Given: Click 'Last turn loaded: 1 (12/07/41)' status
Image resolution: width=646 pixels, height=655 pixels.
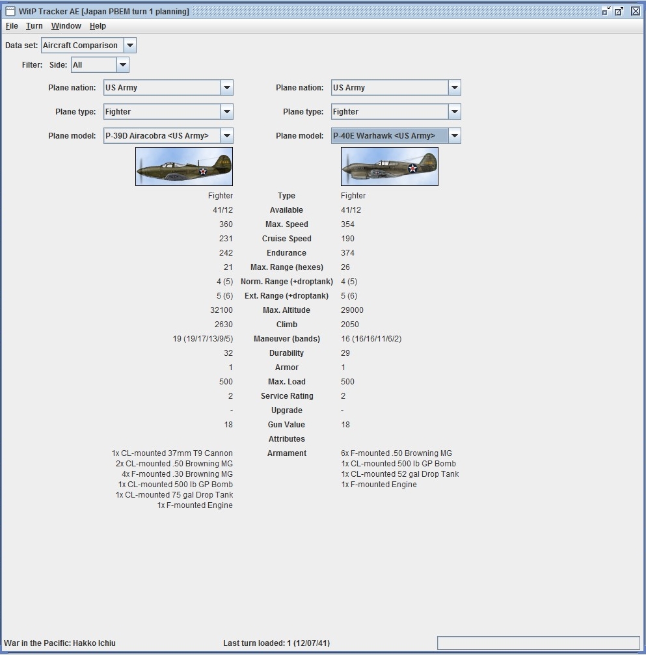Looking at the screenshot, I should coord(276,643).
